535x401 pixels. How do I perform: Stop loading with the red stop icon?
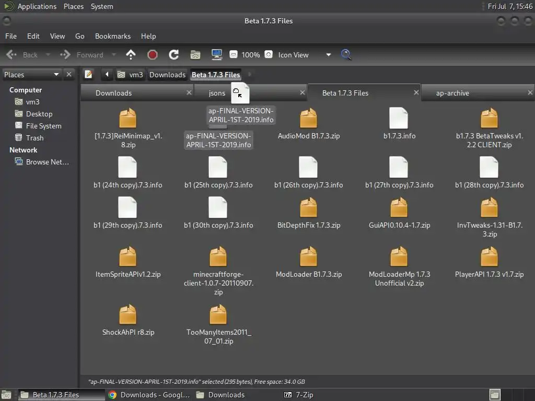click(152, 54)
